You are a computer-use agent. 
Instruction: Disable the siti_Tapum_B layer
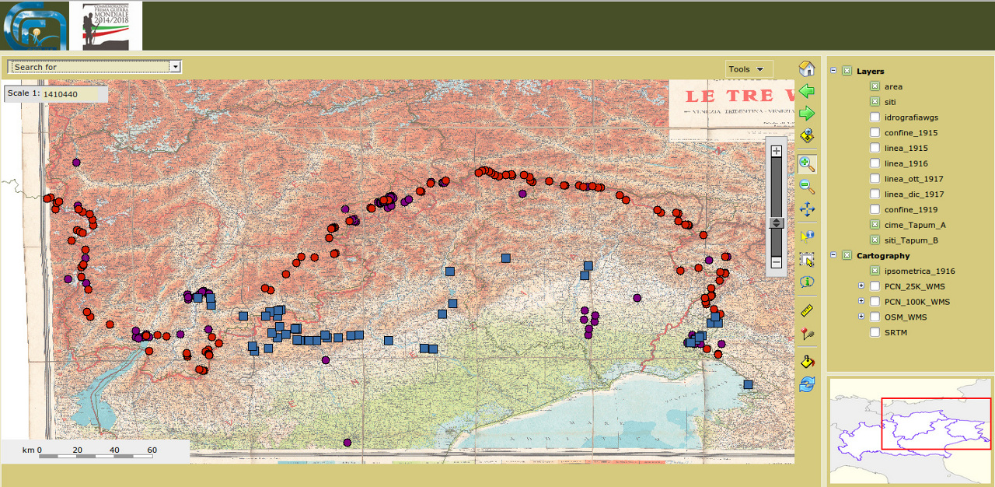[875, 240]
